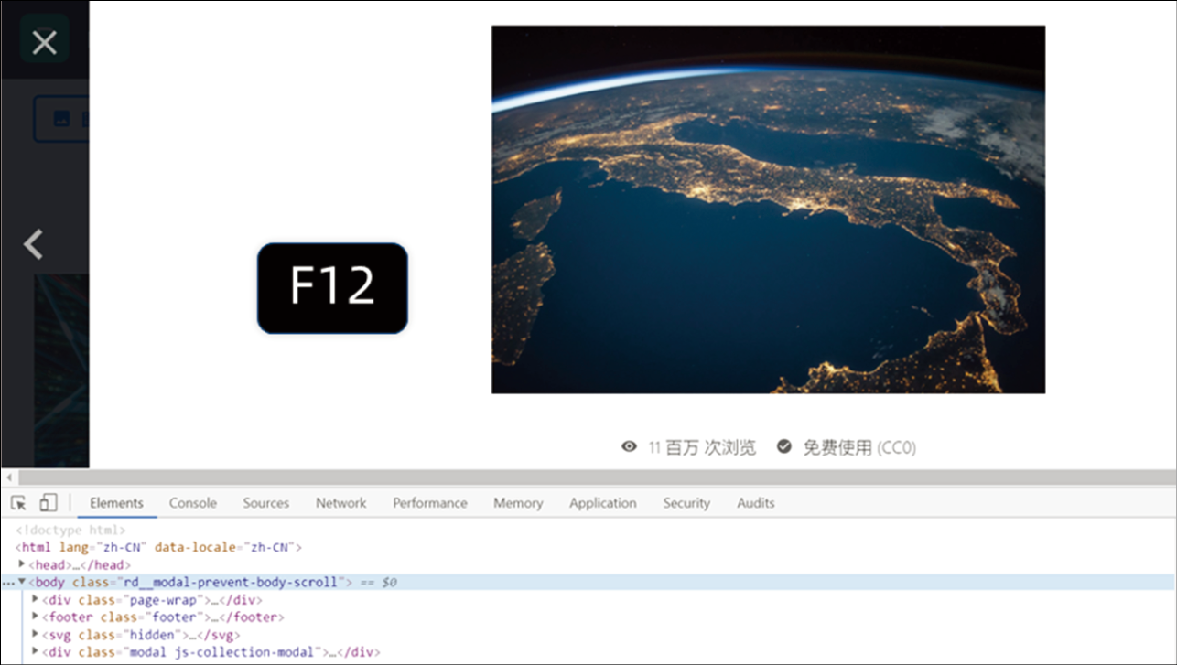Expand the footer element node

click(x=36, y=617)
